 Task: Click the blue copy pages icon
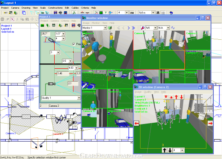[24, 13]
